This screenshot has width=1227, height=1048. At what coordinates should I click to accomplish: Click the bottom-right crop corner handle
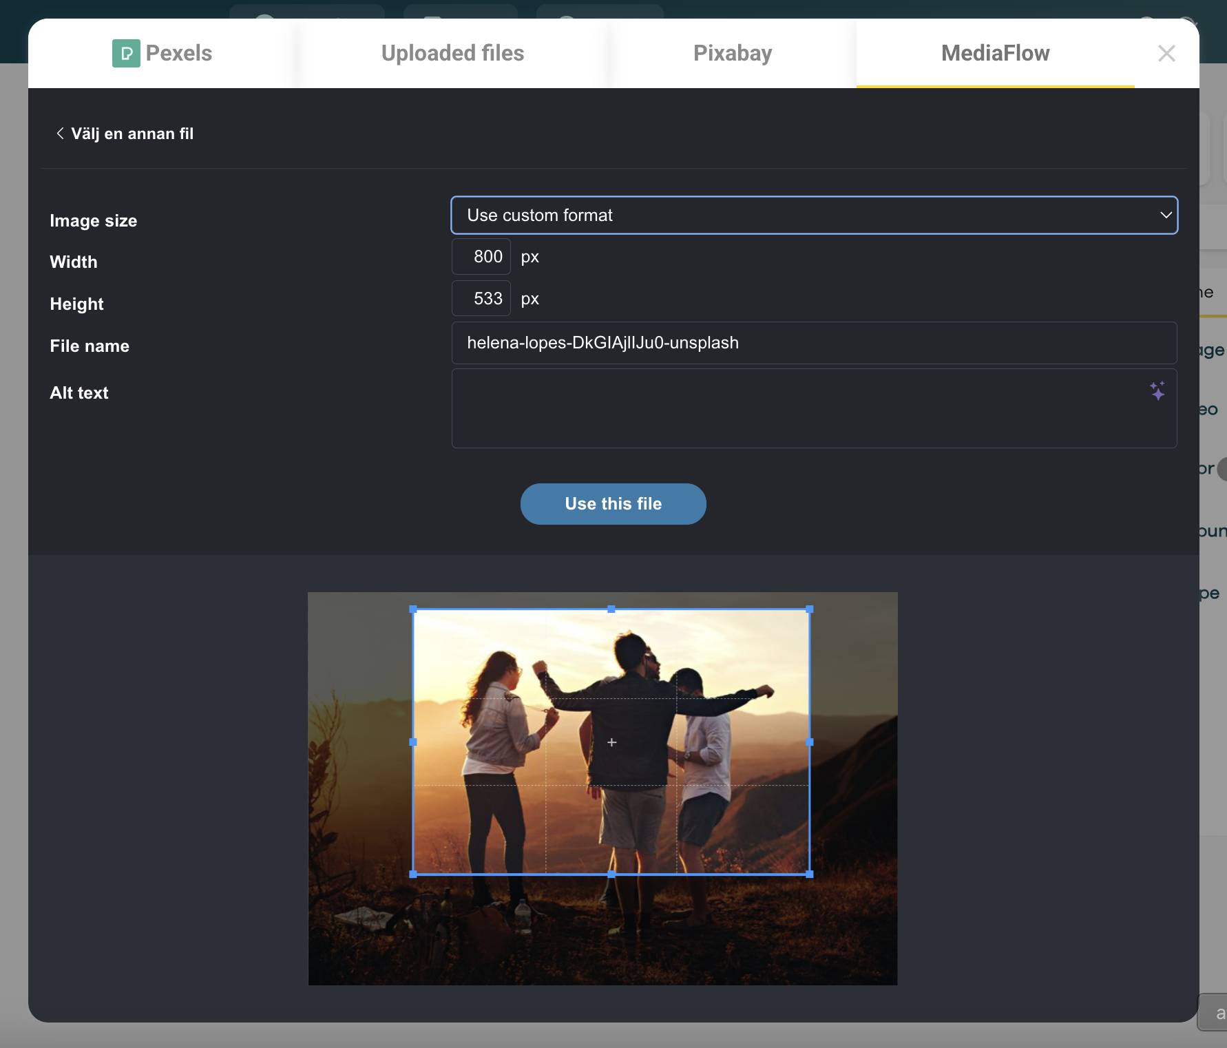coord(810,874)
